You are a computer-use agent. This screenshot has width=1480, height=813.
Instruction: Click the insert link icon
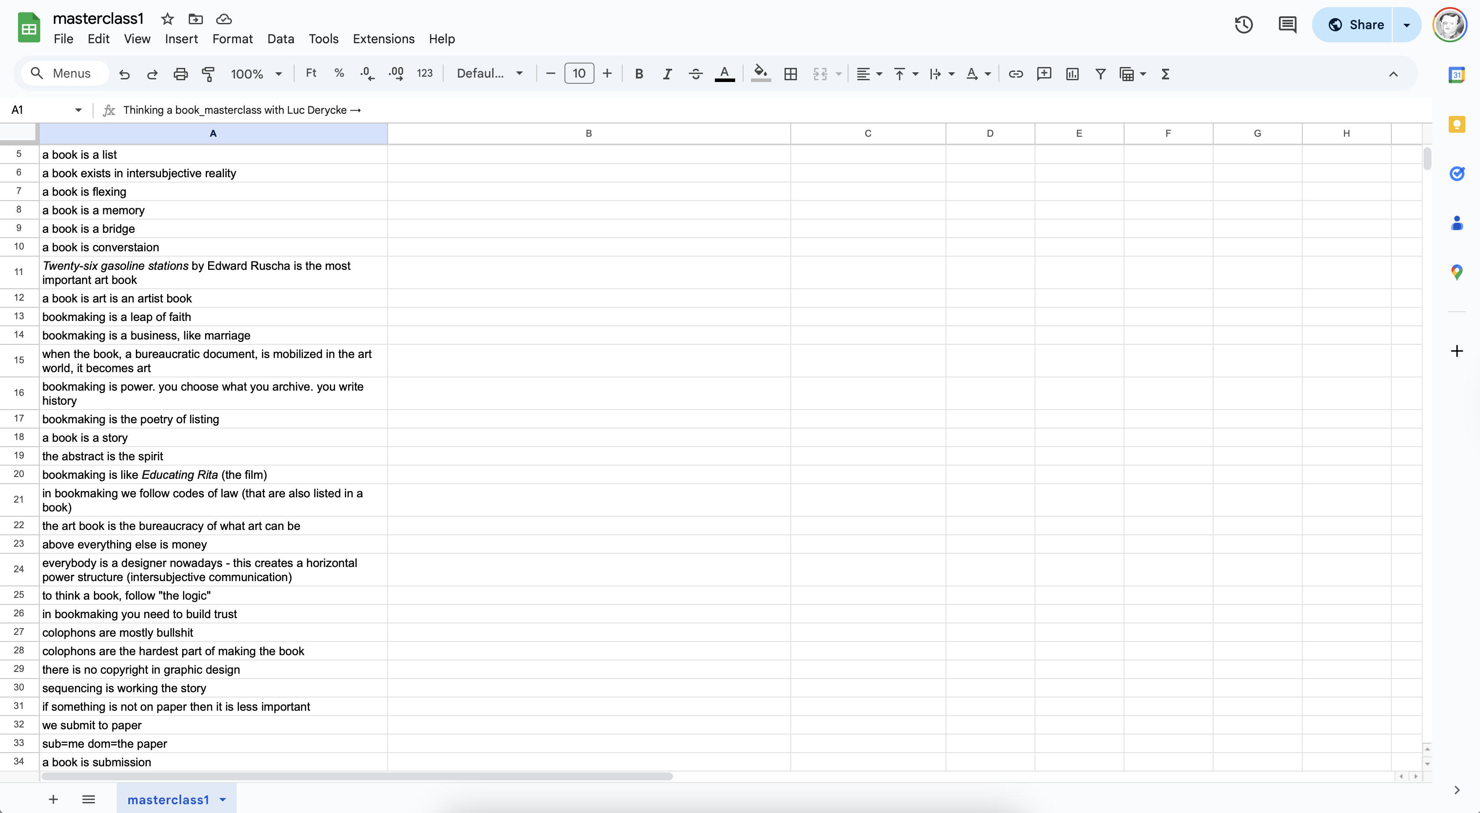[1015, 74]
